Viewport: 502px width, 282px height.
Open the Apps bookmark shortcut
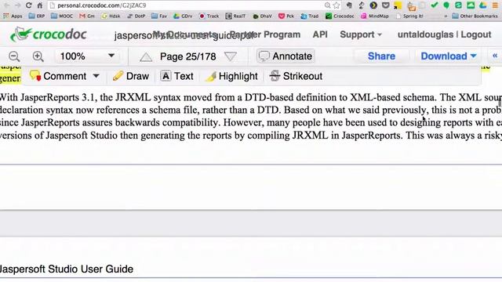(x=13, y=16)
